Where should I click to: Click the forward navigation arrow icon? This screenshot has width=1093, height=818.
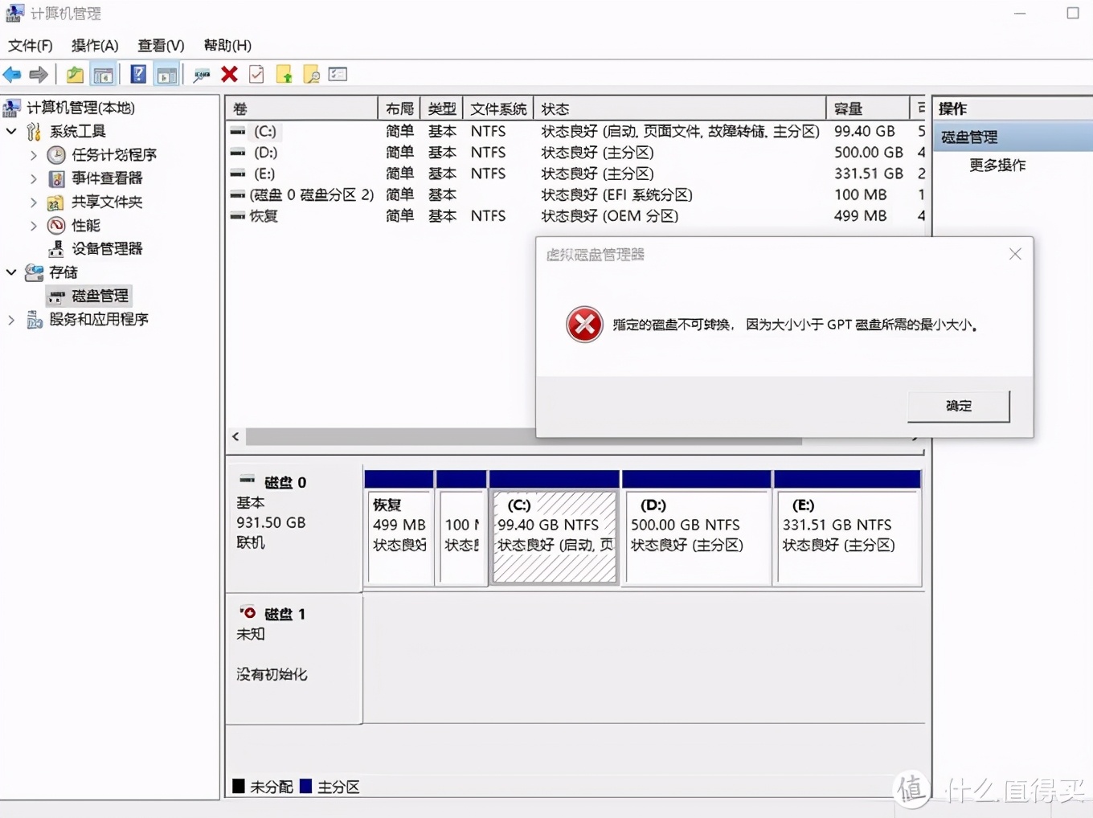39,74
